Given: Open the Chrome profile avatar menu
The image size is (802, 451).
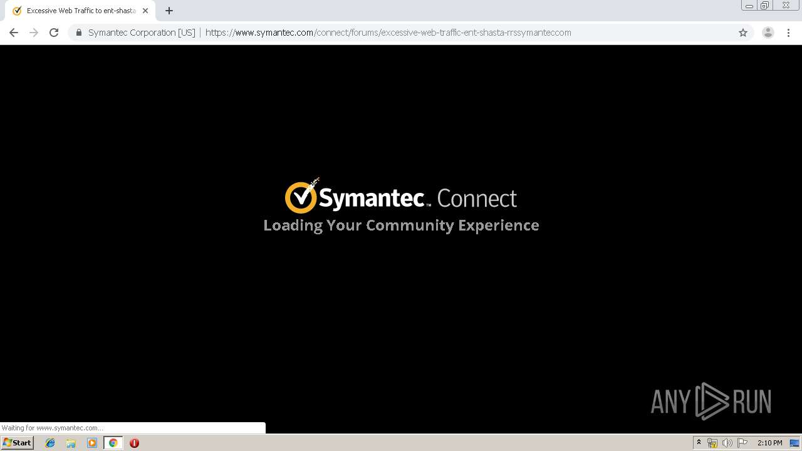Looking at the screenshot, I should 768,33.
